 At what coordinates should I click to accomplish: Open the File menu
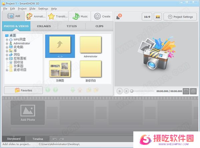[5, 9]
